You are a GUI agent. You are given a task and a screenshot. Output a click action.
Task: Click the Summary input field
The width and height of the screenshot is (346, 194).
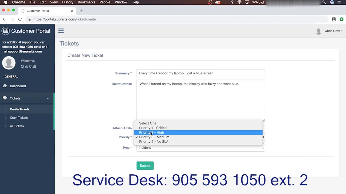coord(201,73)
